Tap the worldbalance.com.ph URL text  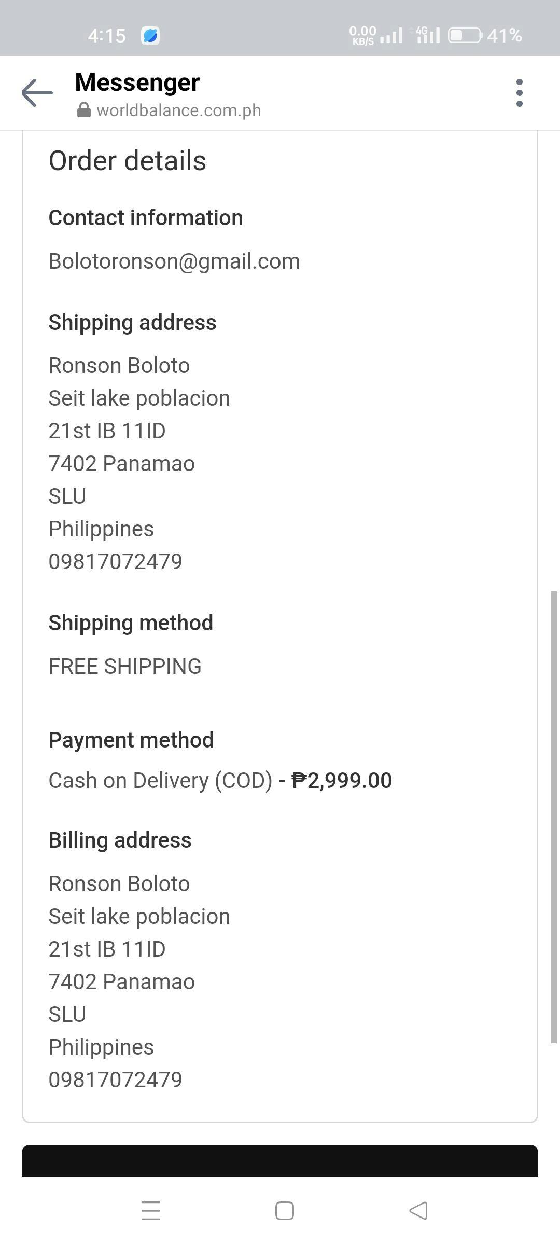click(178, 110)
